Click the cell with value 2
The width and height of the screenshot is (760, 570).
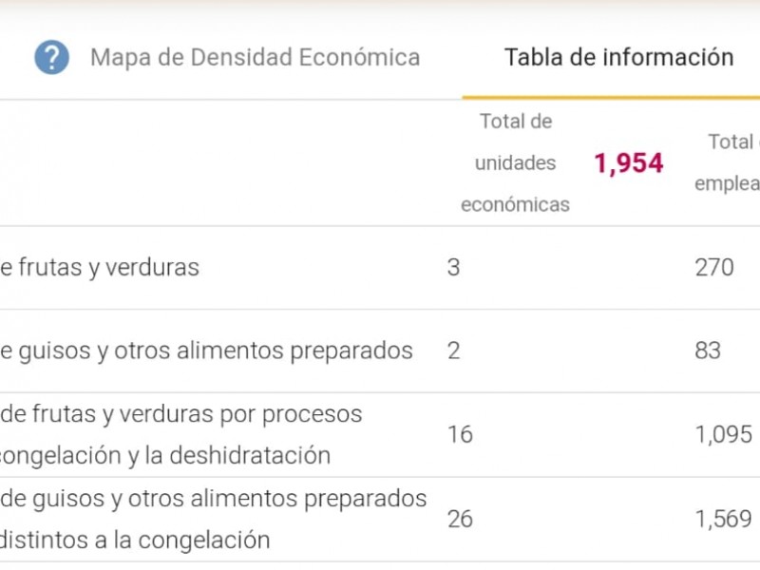[454, 351]
